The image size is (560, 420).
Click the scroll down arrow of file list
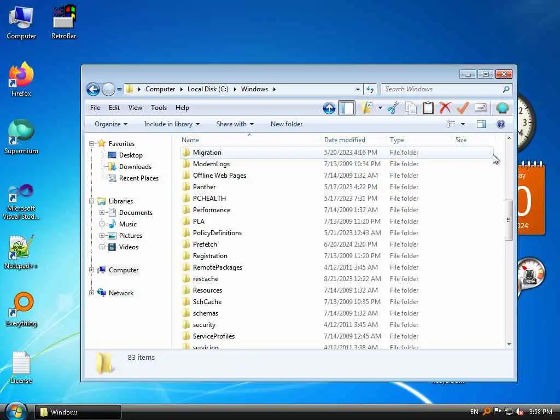pos(509,345)
